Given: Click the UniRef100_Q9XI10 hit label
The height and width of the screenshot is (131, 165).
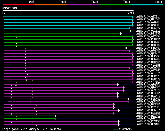Looking at the screenshot, I should pyautogui.click(x=148, y=16).
